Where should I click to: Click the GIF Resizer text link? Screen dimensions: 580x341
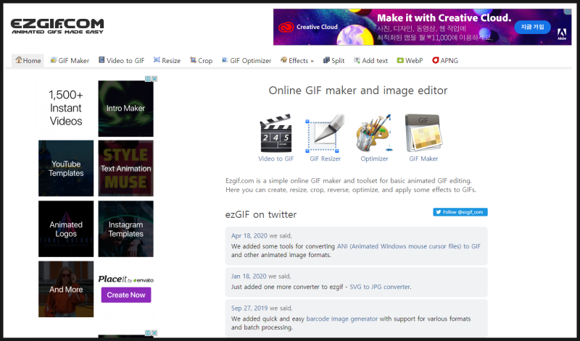point(325,159)
